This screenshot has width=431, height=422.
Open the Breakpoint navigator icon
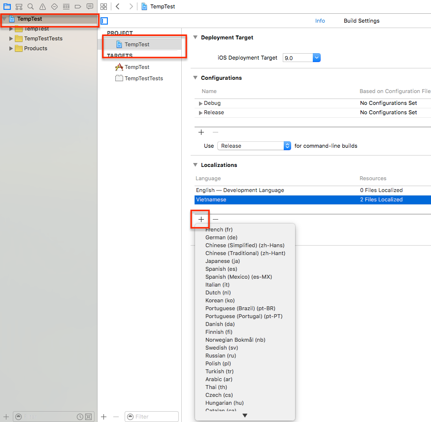click(78, 6)
